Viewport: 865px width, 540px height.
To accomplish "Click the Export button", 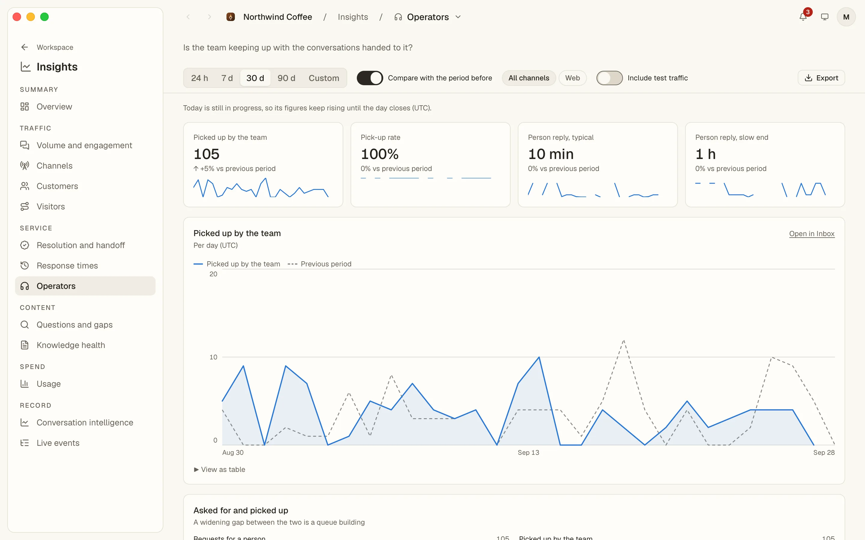I will (x=821, y=78).
